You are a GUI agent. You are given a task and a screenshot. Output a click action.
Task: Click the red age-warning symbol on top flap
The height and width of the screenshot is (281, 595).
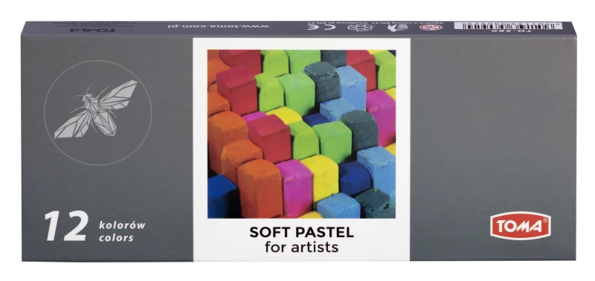point(429,28)
